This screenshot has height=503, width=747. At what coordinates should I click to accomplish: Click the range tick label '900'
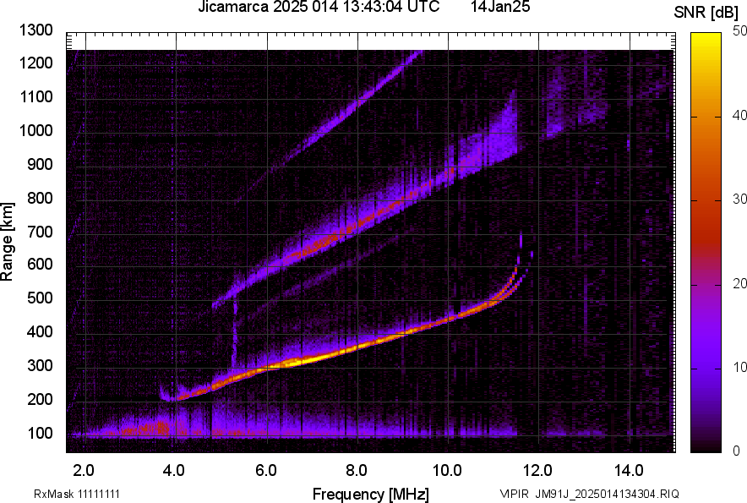[x=40, y=165]
